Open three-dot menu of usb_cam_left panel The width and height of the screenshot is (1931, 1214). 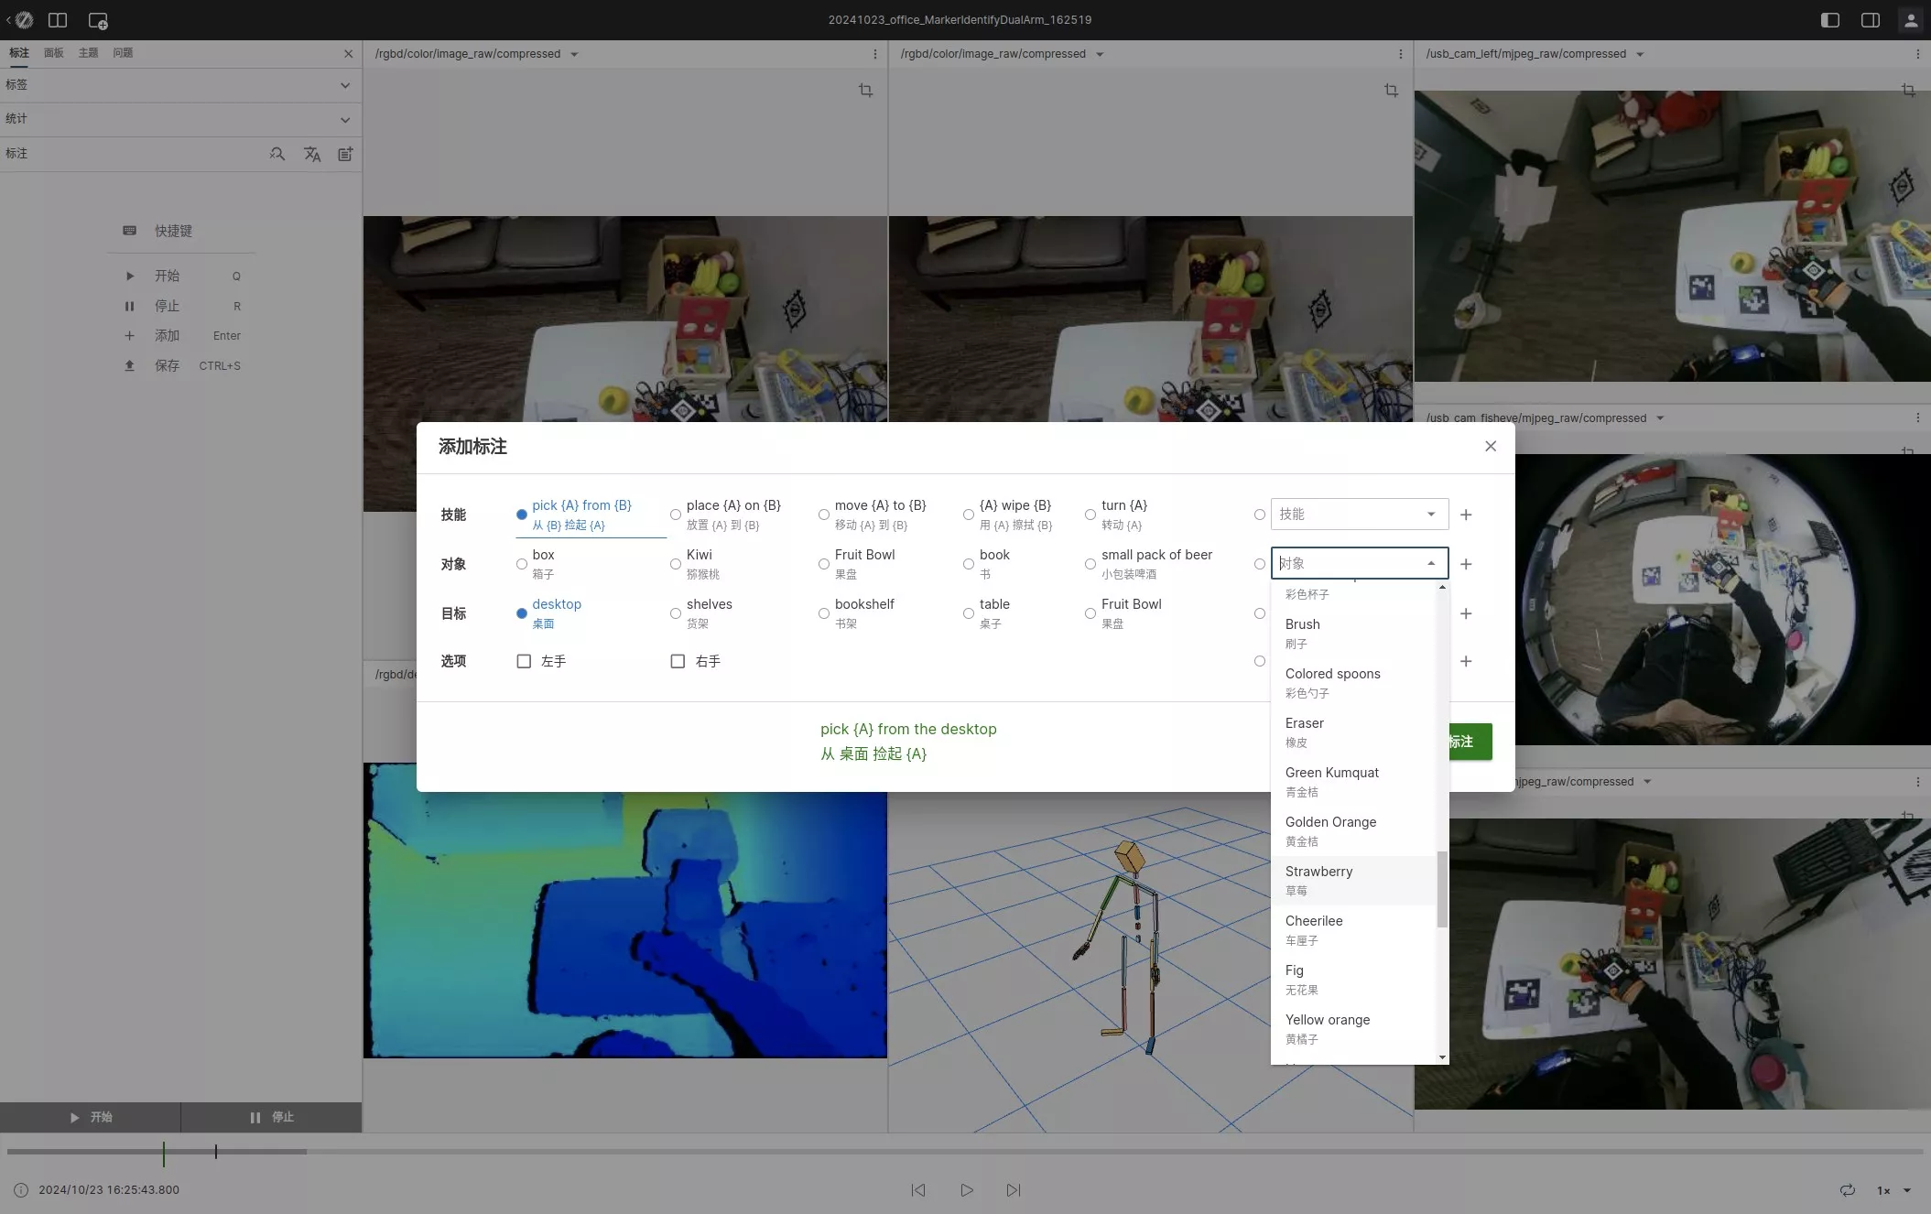tap(1917, 54)
